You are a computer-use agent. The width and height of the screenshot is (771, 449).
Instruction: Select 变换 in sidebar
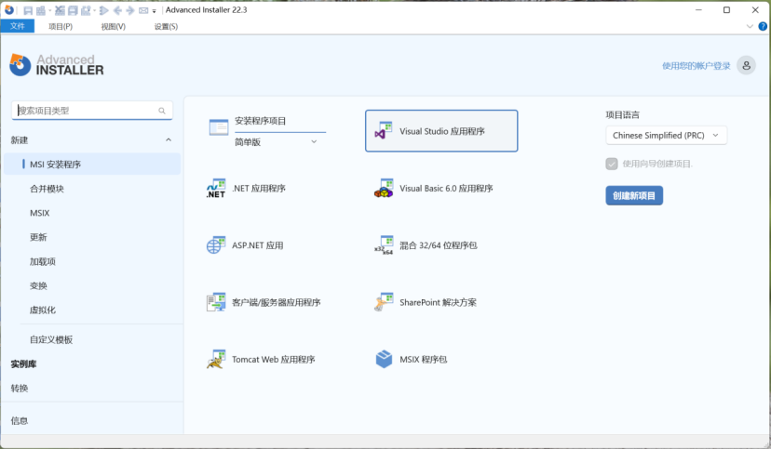[x=38, y=286]
